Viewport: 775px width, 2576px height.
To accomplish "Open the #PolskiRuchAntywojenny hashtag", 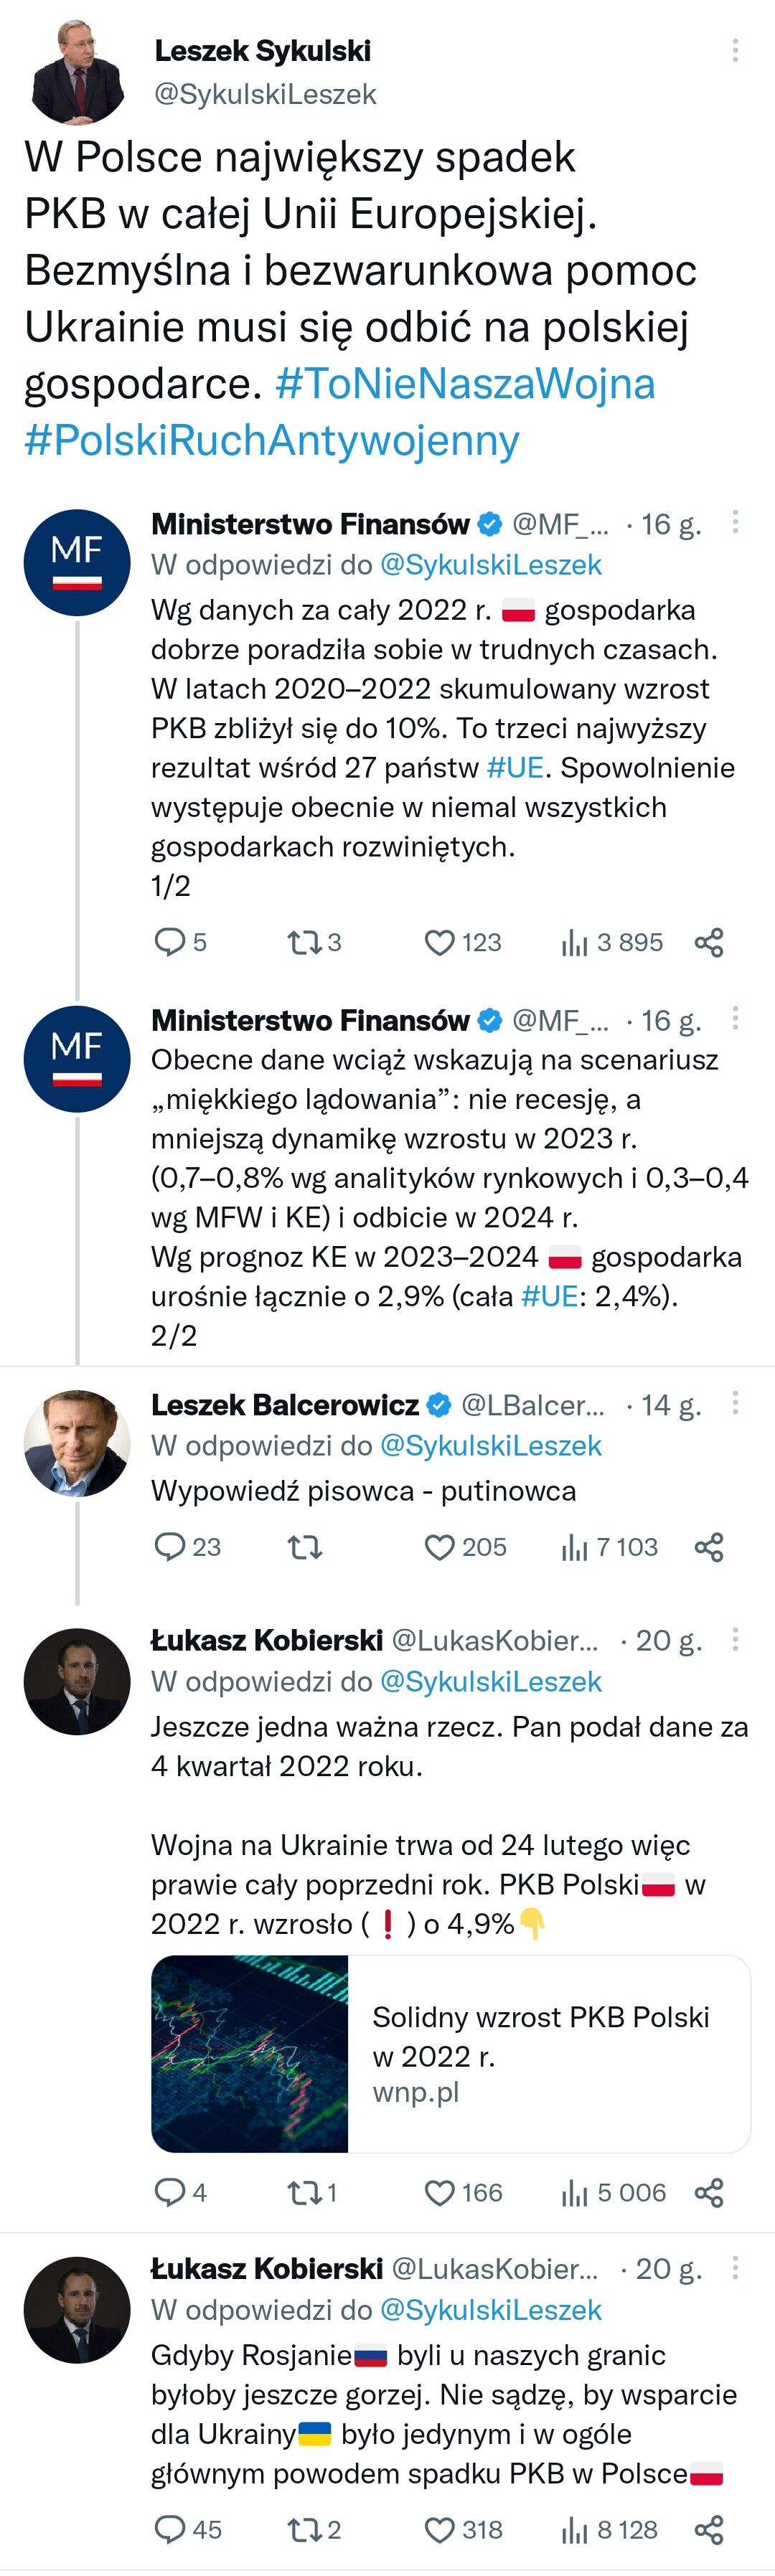I will [x=272, y=440].
